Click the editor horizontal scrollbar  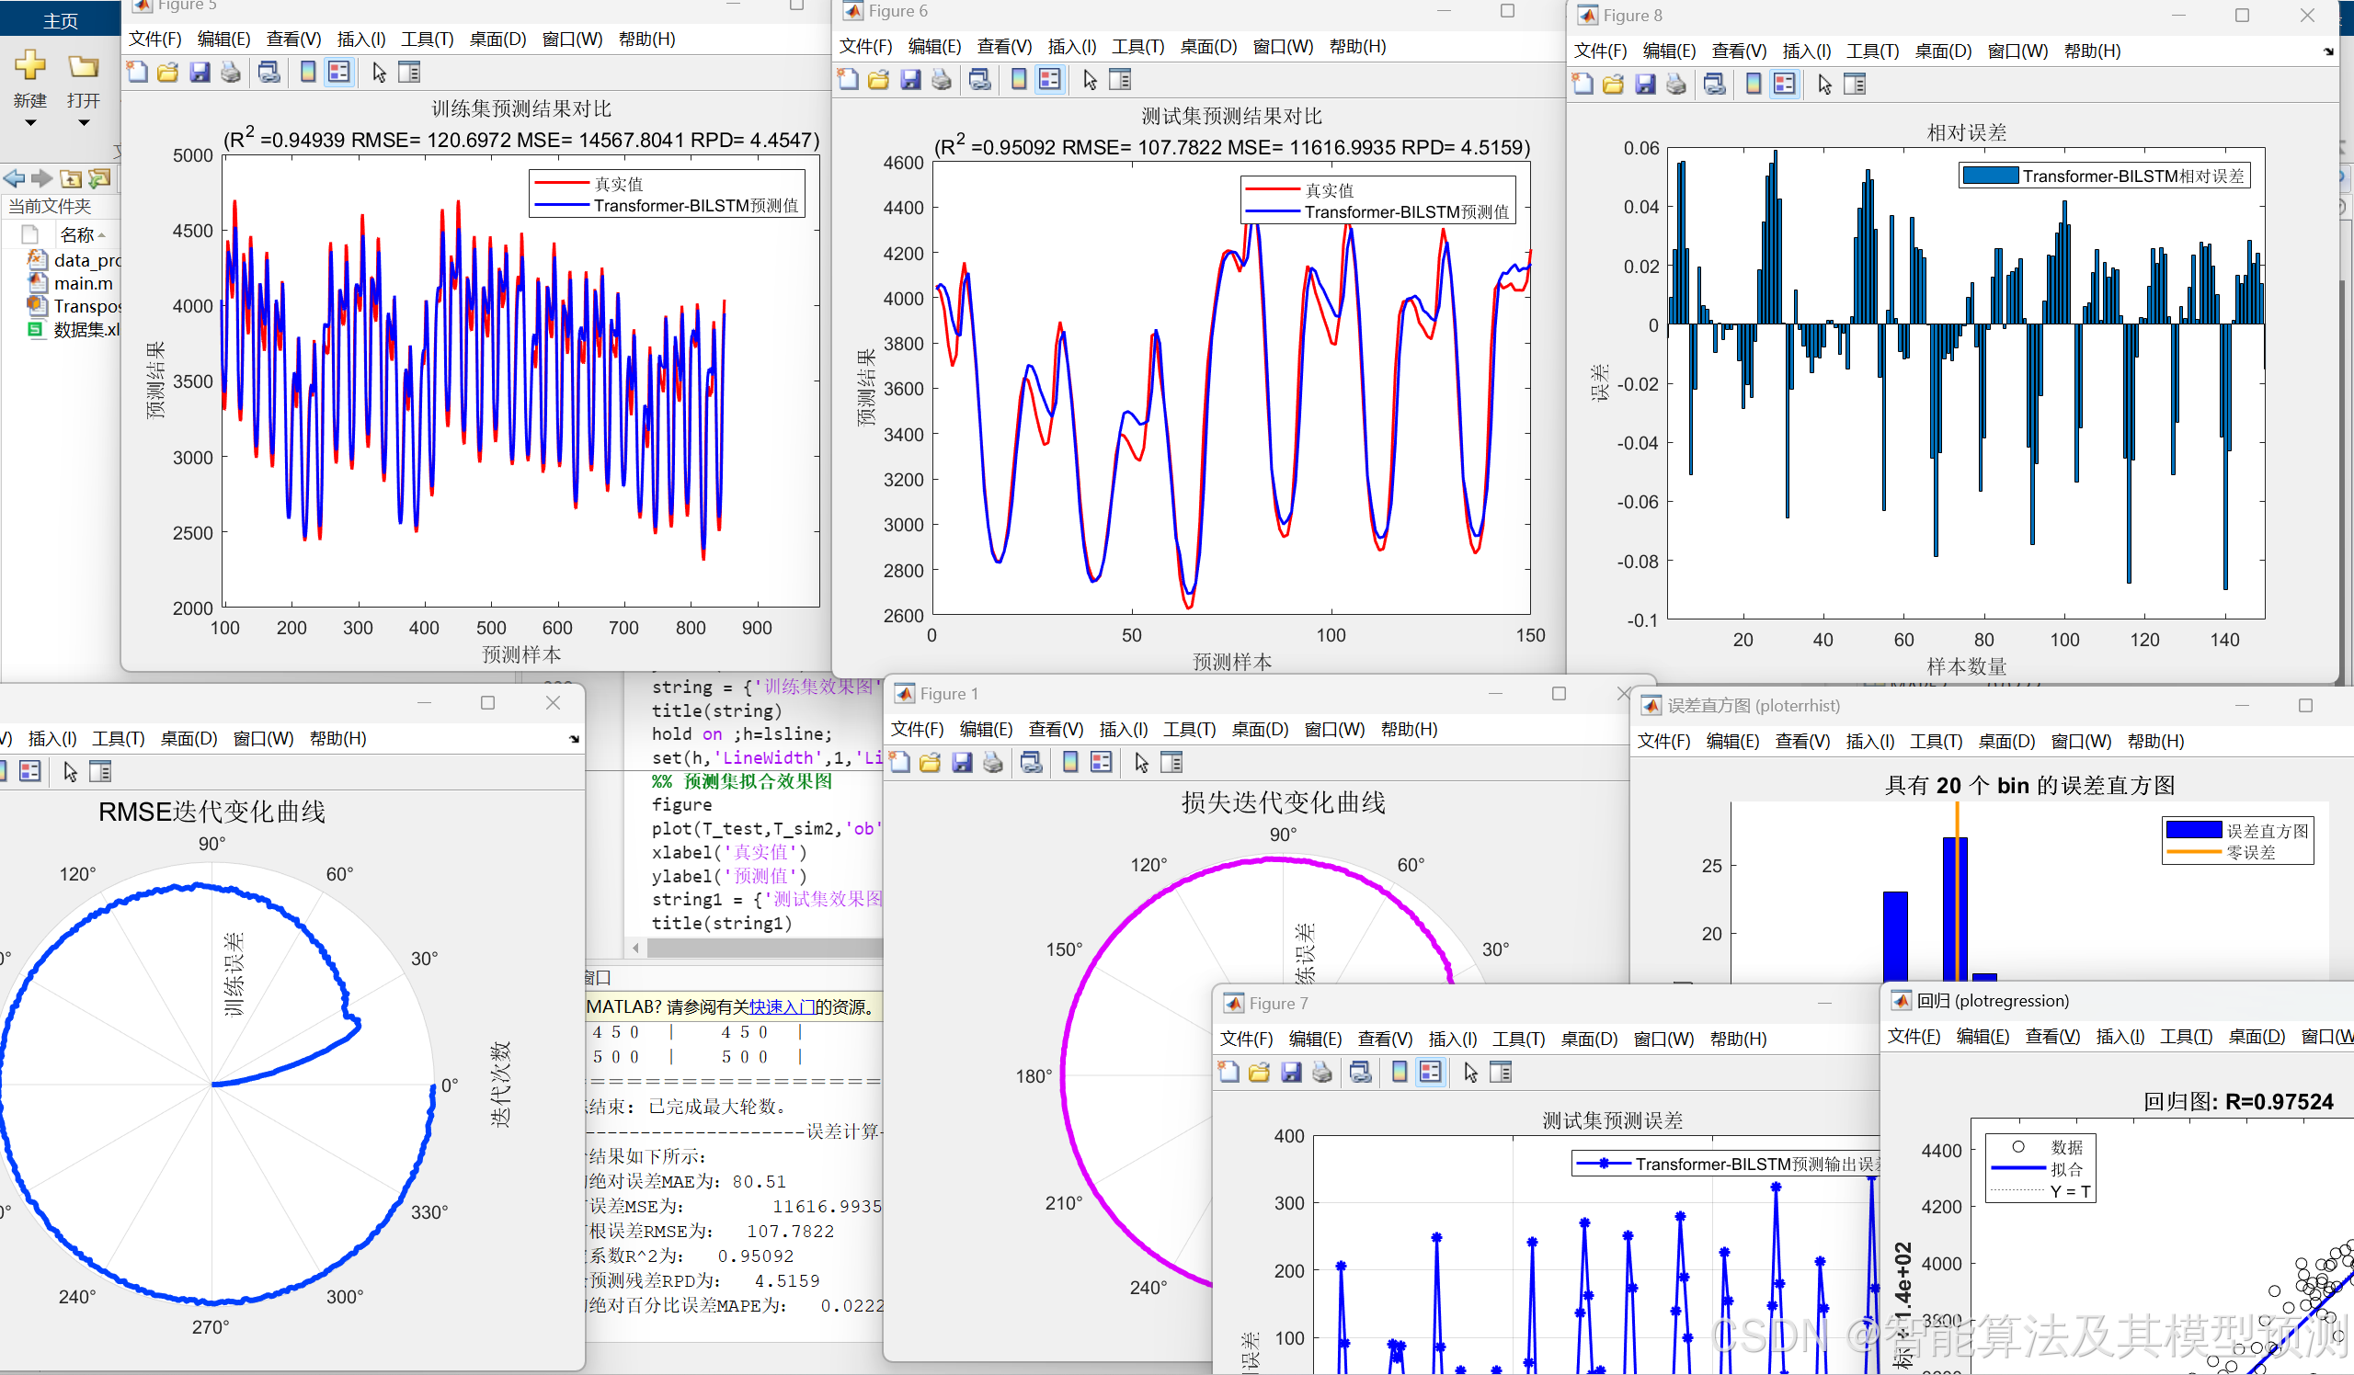[x=761, y=948]
